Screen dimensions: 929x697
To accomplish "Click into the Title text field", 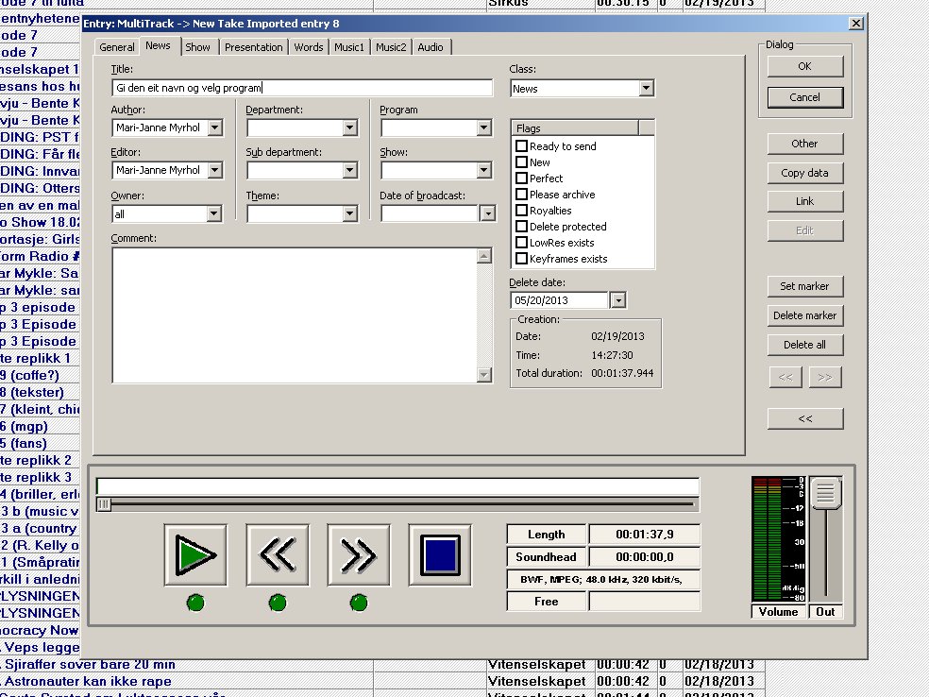I will click(x=302, y=88).
